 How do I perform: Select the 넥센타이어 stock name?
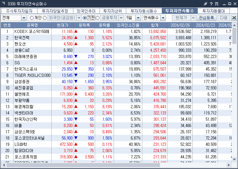(24, 113)
